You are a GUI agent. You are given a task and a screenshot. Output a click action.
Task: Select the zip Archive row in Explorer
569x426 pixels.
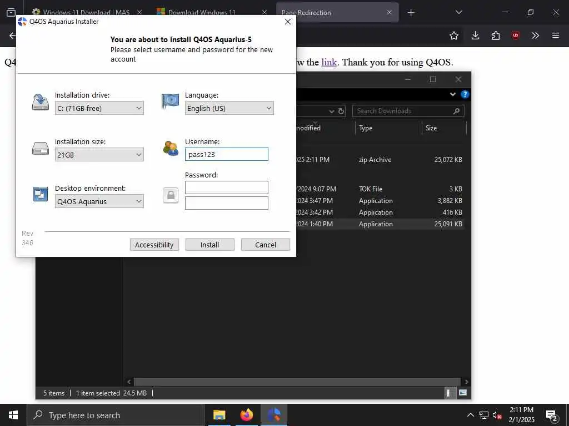380,159
